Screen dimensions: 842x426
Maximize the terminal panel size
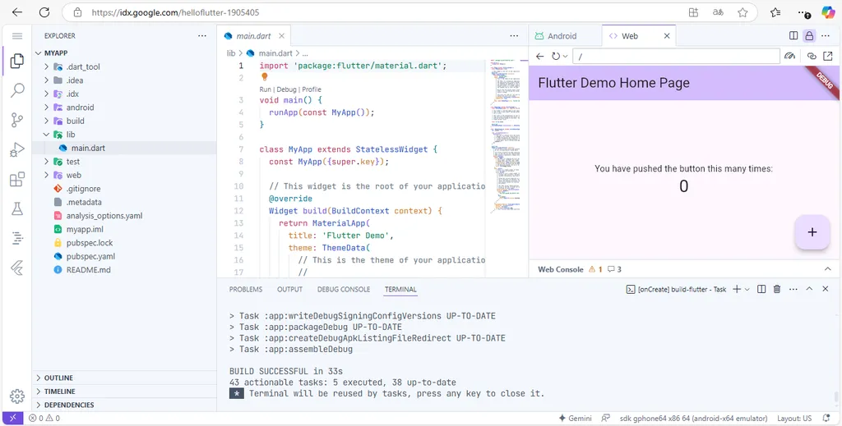pos(809,289)
